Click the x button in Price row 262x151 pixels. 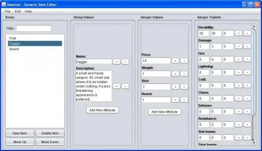184,61
